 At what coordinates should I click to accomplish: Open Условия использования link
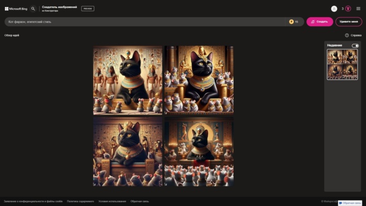pyautogui.click(x=112, y=201)
